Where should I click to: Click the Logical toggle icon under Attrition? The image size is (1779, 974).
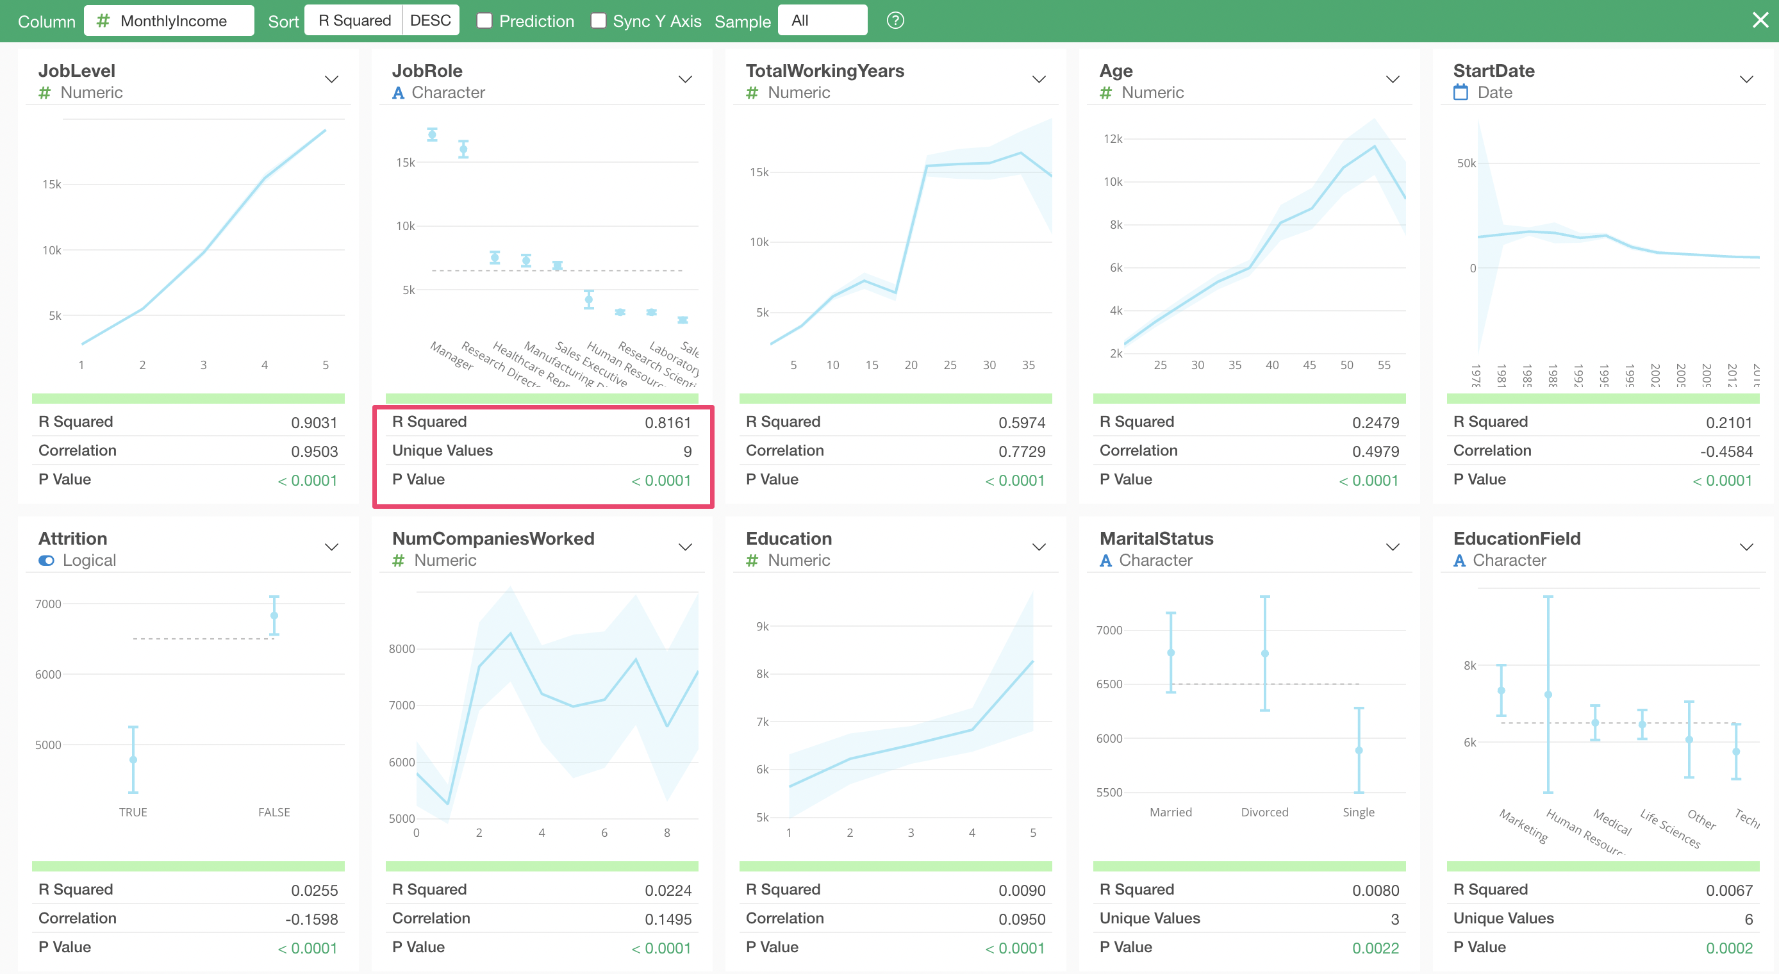click(x=46, y=560)
